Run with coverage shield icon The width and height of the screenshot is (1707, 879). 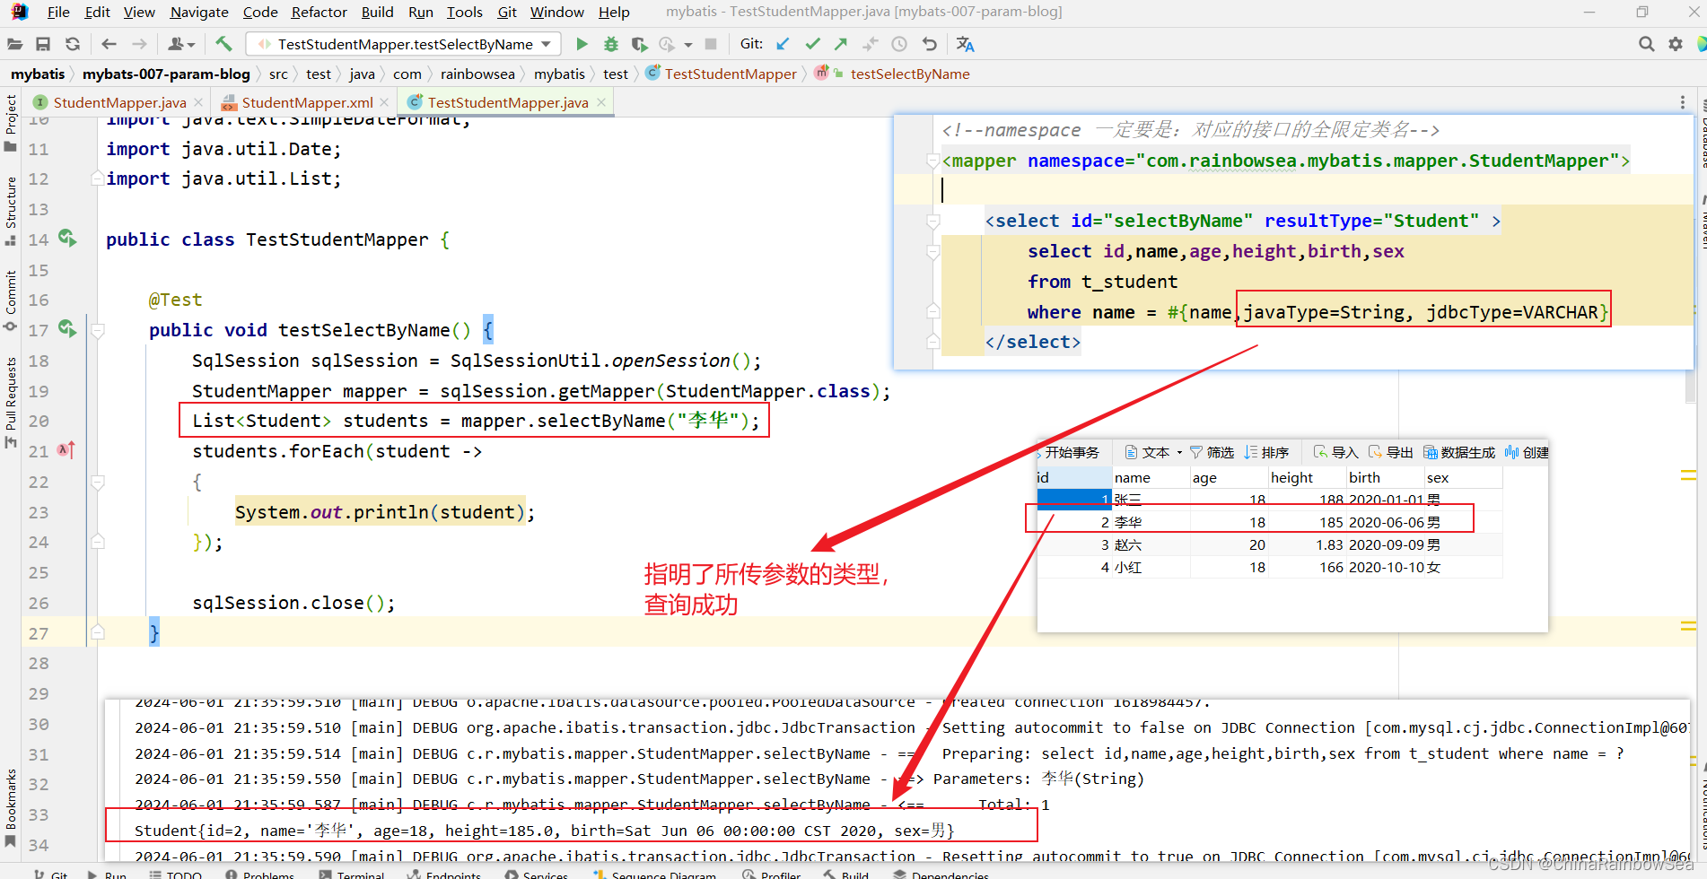pyautogui.click(x=639, y=44)
